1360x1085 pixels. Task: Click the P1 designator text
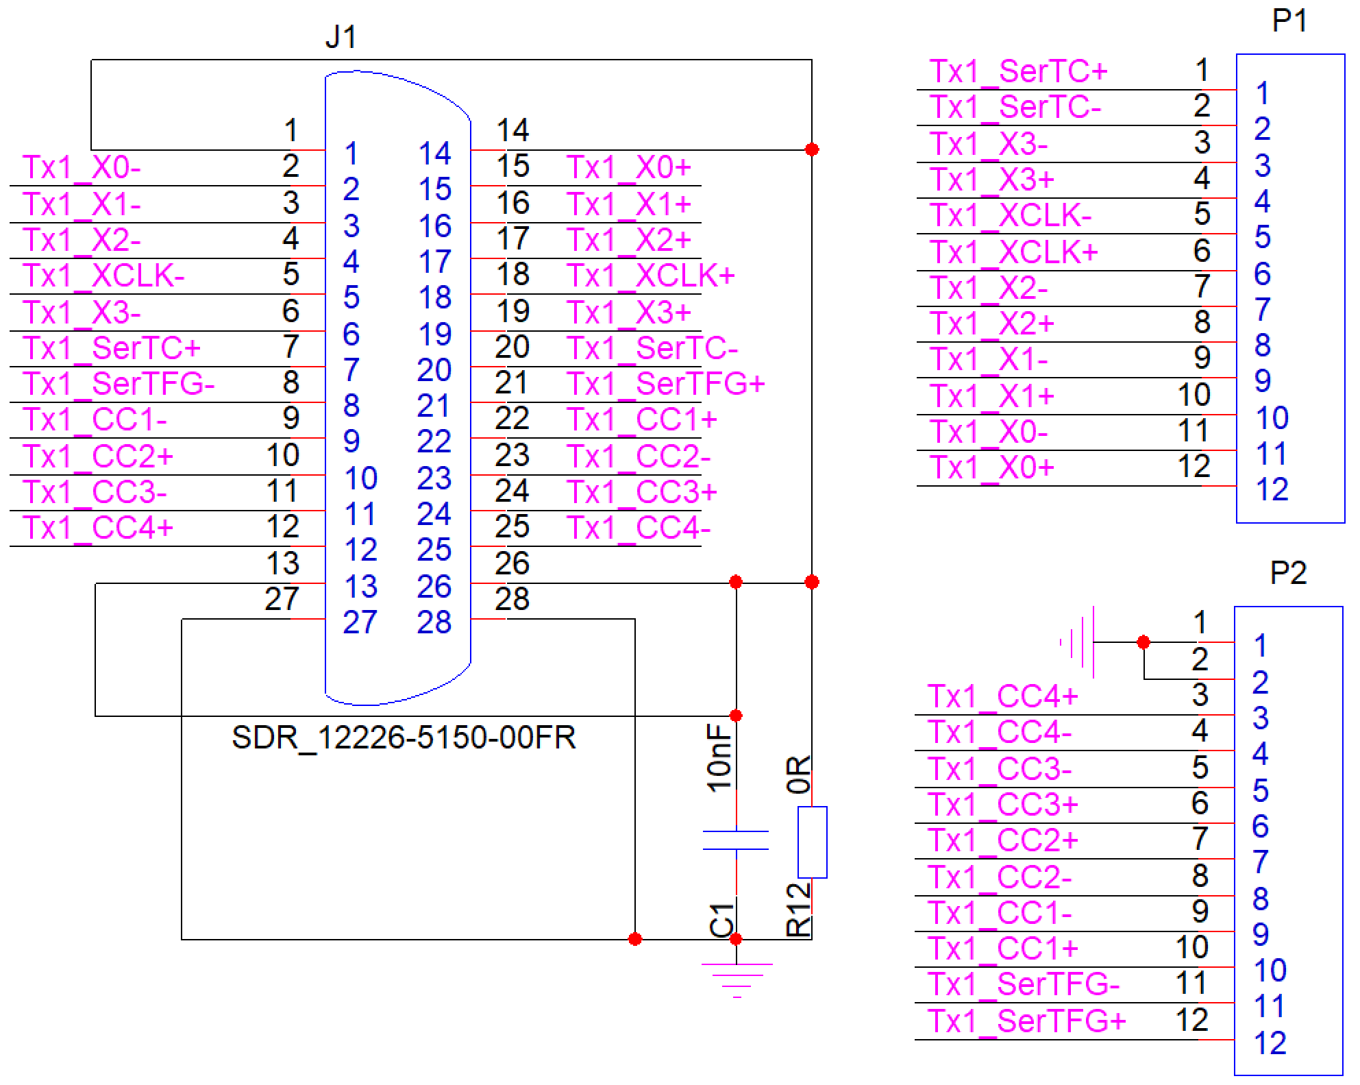pyautogui.click(x=1289, y=21)
